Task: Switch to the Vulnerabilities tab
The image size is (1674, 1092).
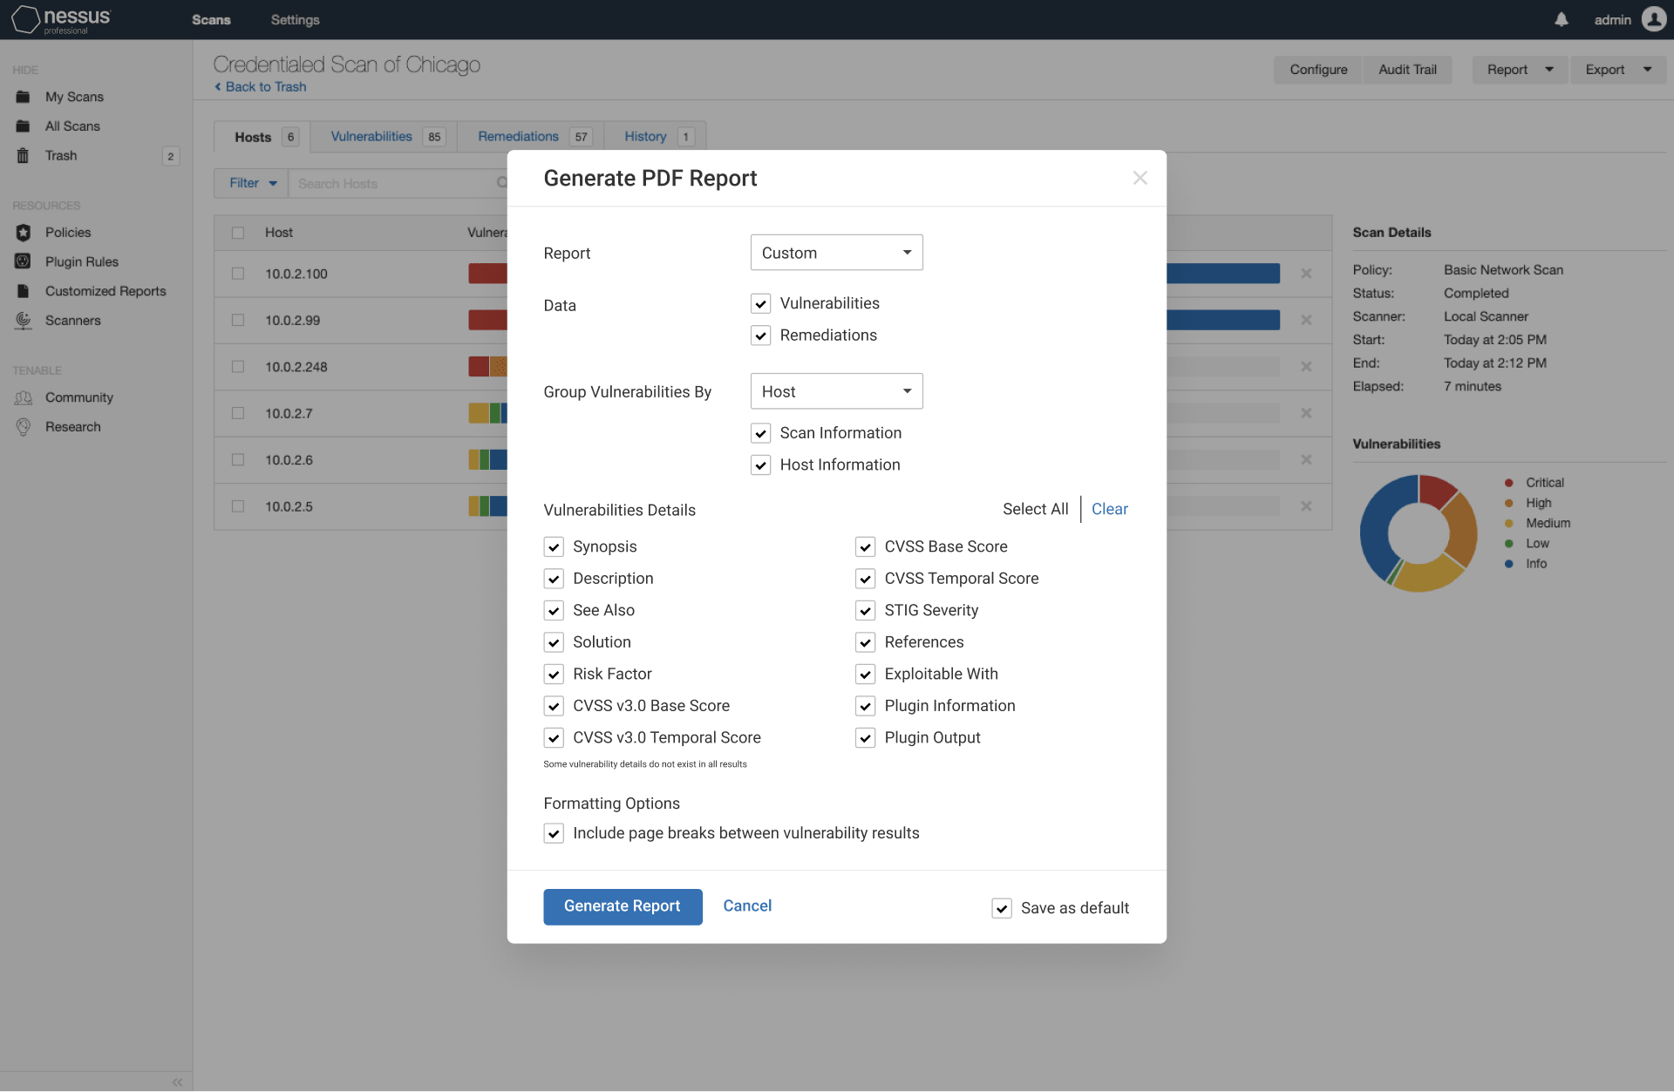Action: pyautogui.click(x=372, y=135)
